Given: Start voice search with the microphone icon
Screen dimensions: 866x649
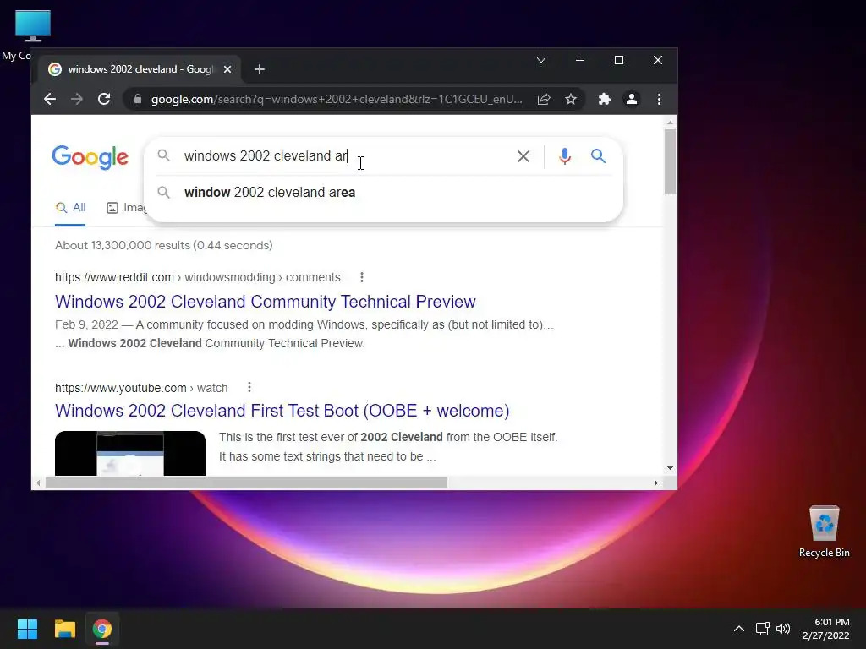Looking at the screenshot, I should [564, 156].
